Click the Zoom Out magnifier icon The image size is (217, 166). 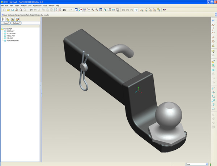97,10
